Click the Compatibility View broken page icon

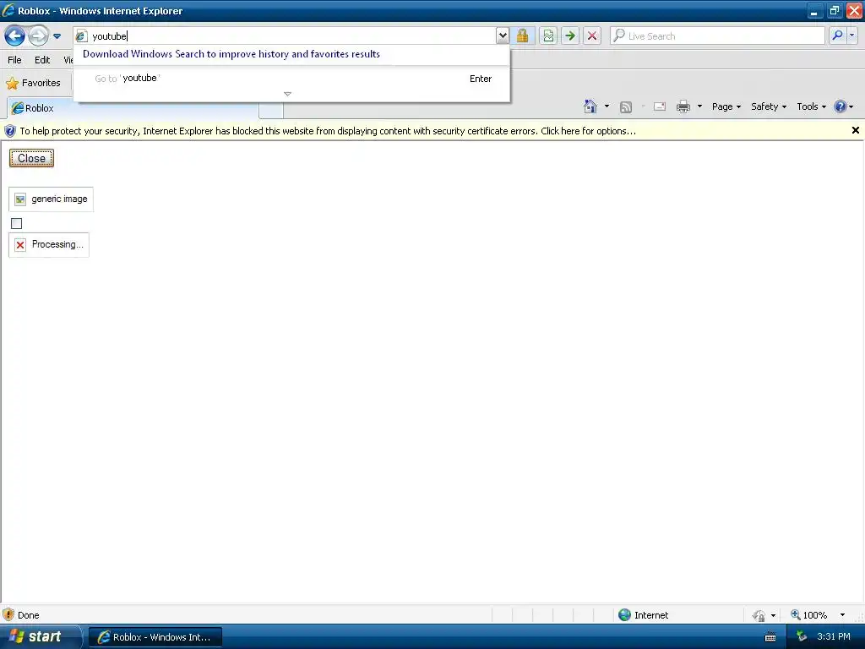tap(548, 36)
